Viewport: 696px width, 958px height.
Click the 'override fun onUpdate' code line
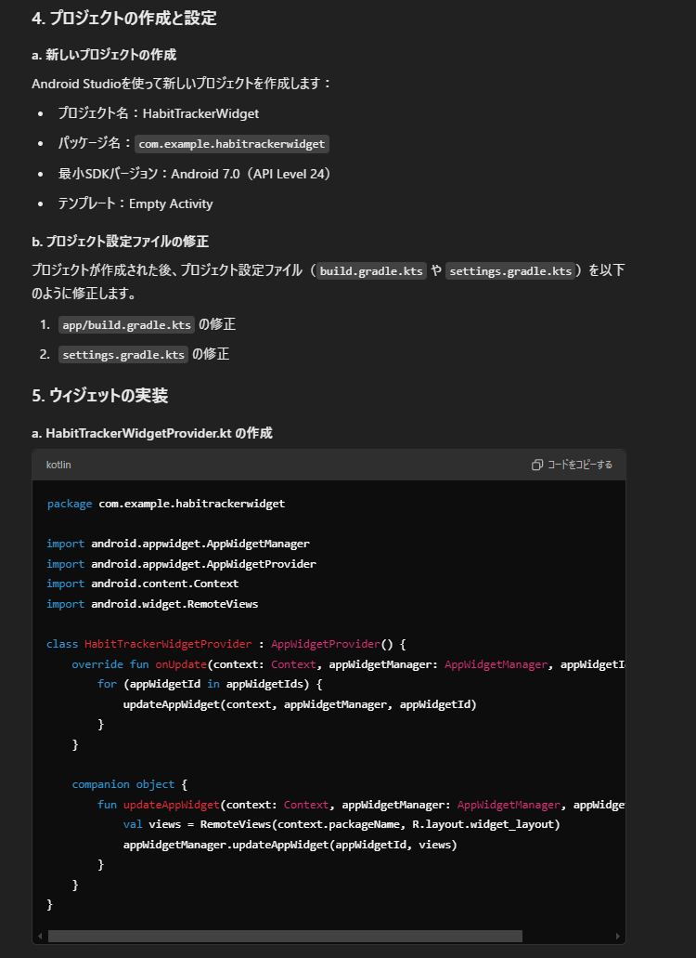(348, 664)
